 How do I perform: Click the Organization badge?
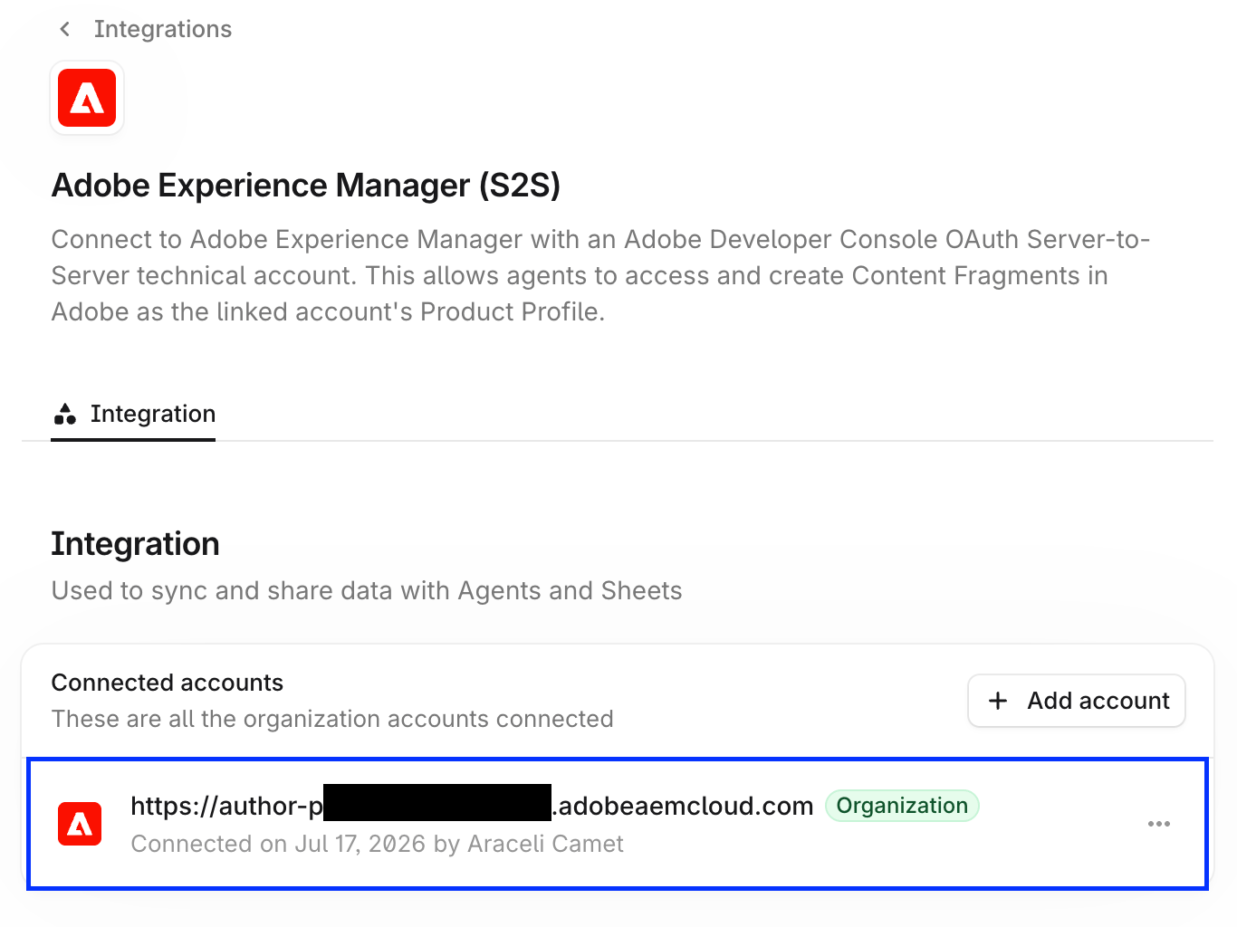pos(902,806)
